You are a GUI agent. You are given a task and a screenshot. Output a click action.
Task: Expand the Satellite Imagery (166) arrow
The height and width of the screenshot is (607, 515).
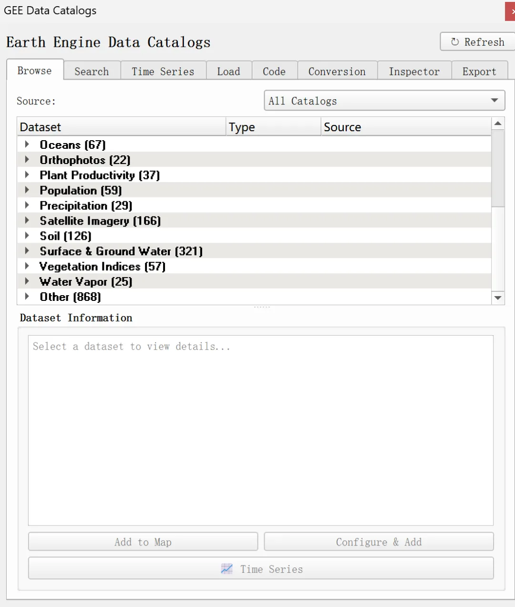coord(27,220)
